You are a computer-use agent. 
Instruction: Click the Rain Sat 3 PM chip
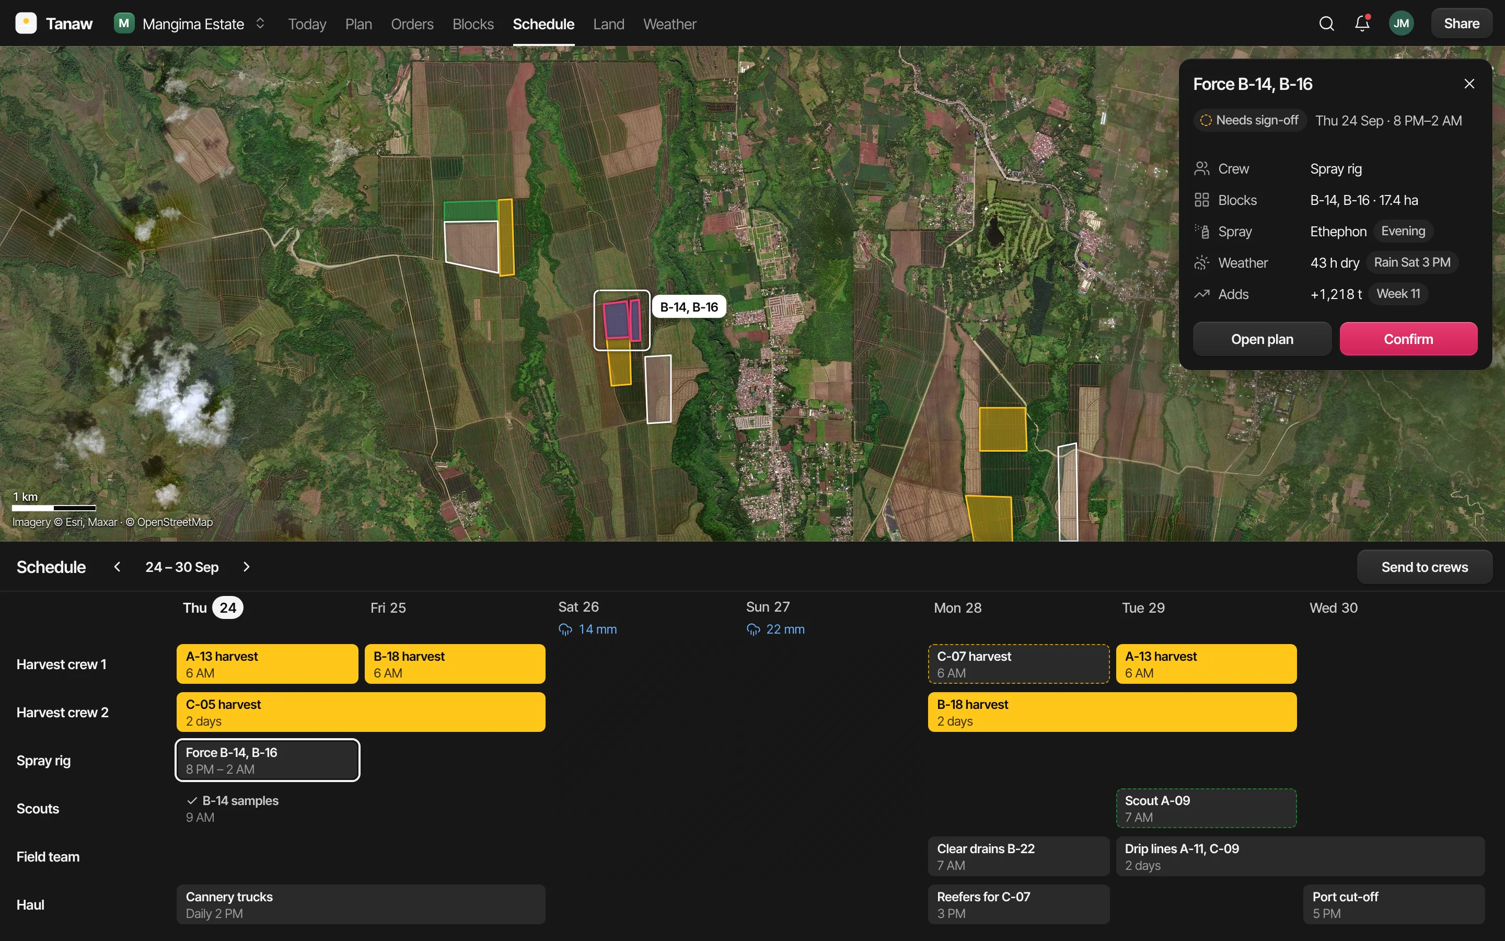(x=1411, y=262)
